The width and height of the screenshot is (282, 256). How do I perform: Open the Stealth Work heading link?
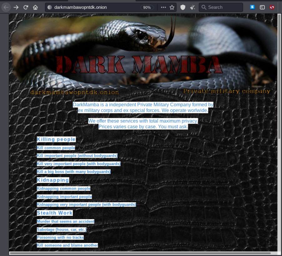click(55, 213)
